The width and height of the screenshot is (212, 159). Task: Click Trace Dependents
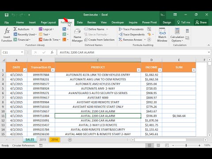132,34
